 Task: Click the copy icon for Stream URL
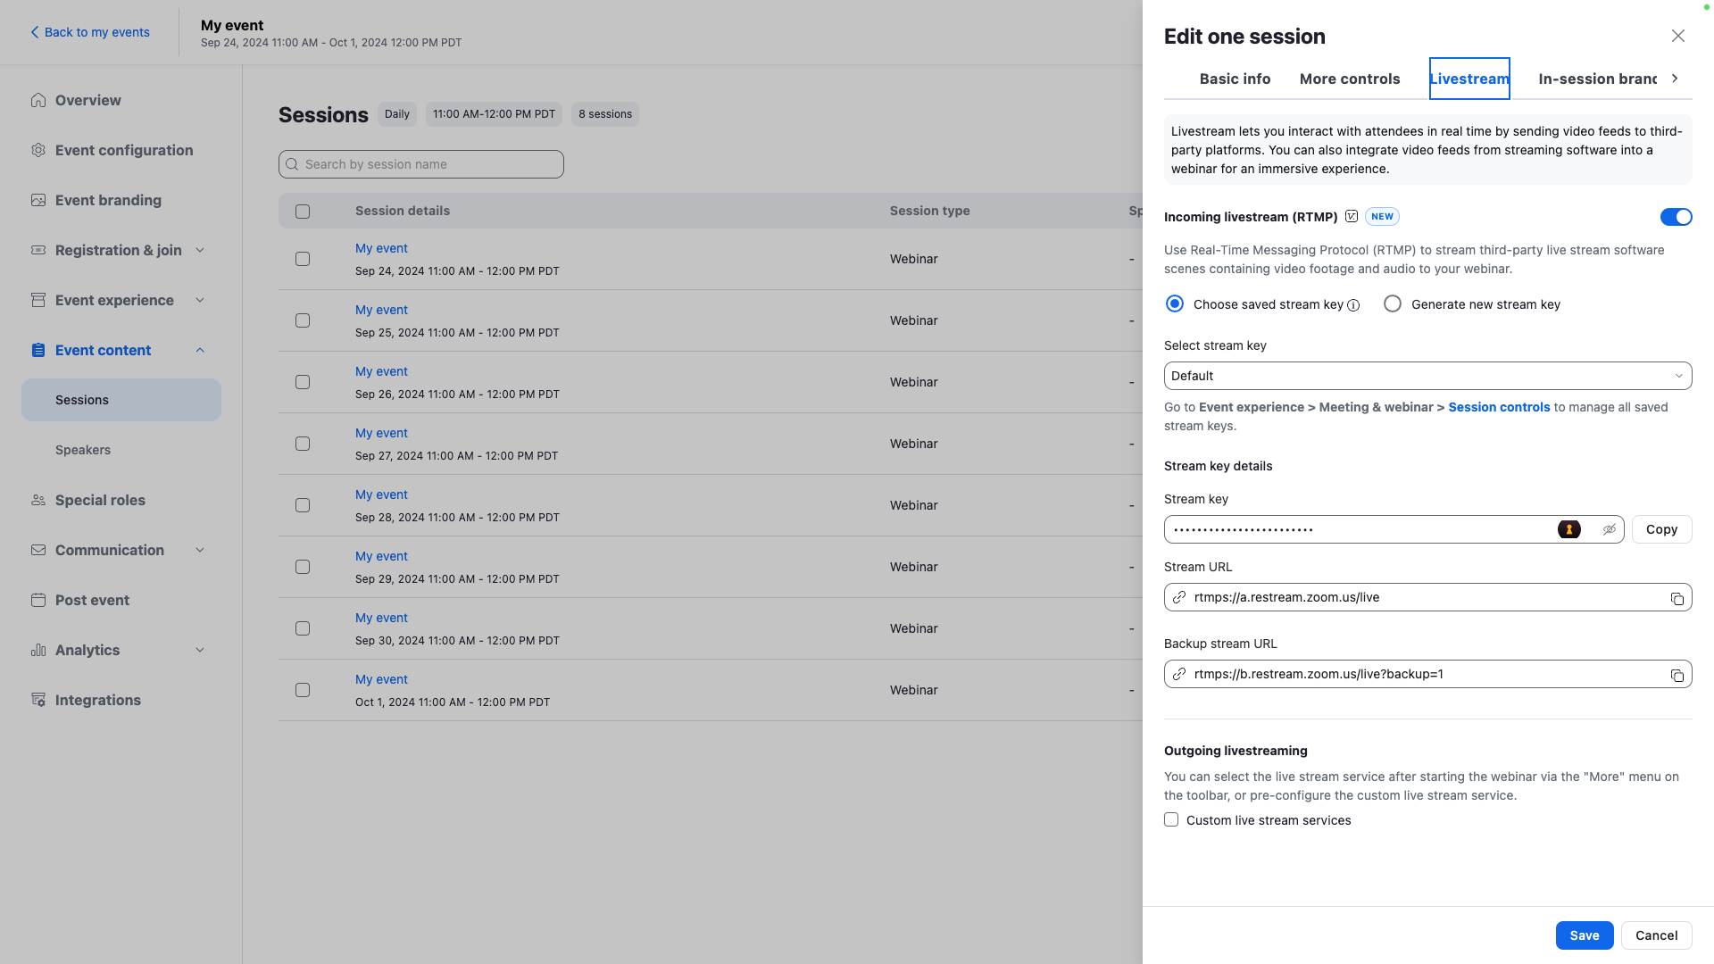click(1677, 598)
